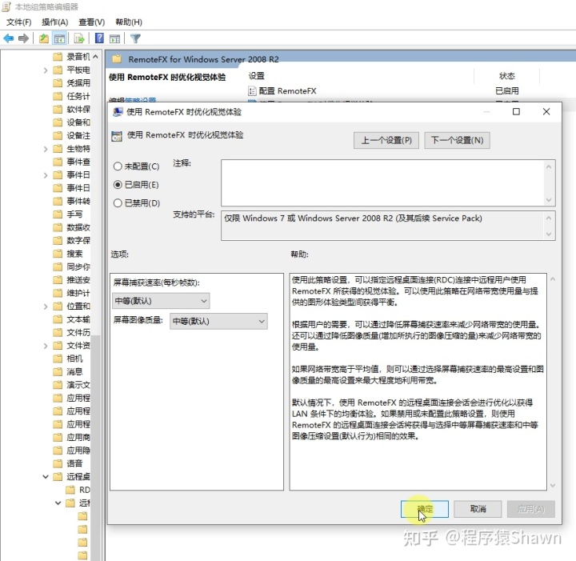Open the 屏幕图像质量 dropdown
The image size is (576, 561).
click(x=218, y=321)
